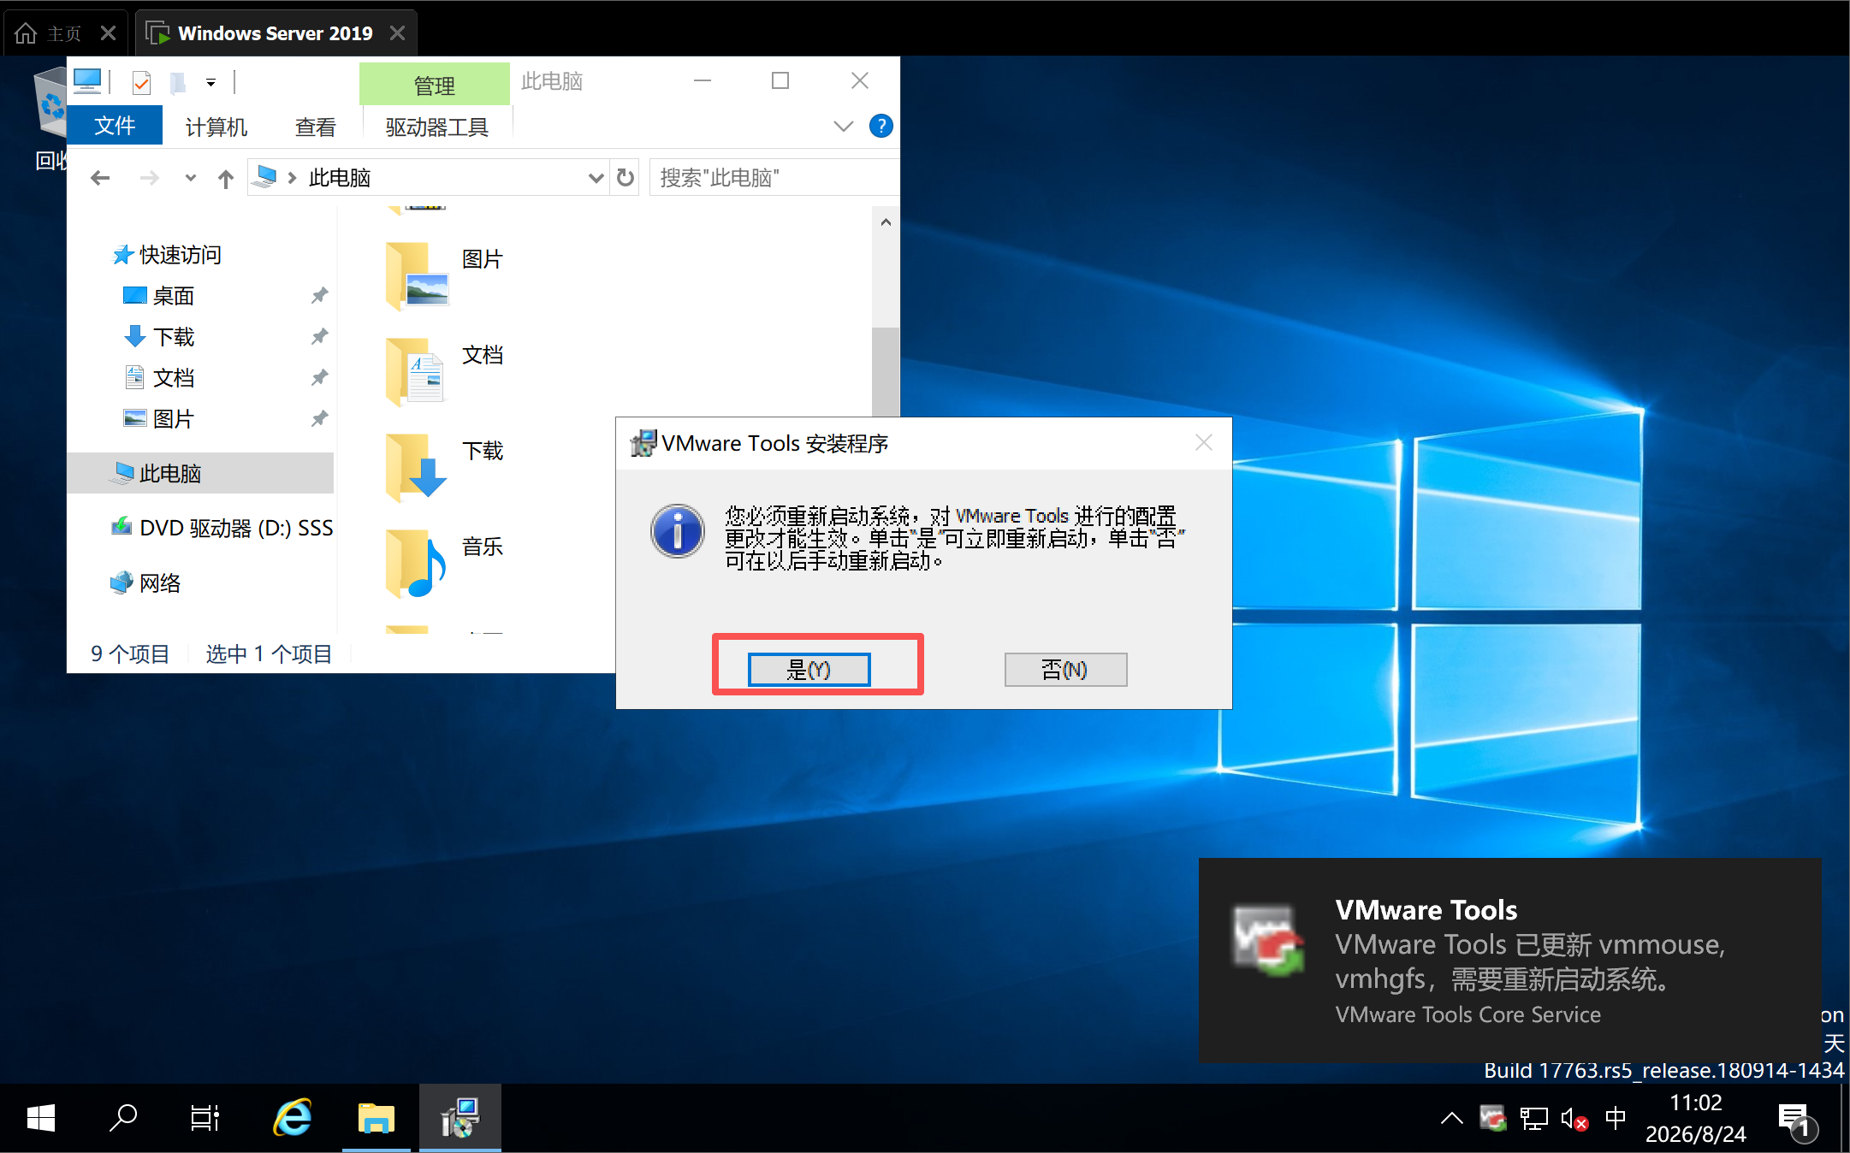Click the No 否(N) button in dialog
1850x1153 pixels.
point(1065,669)
